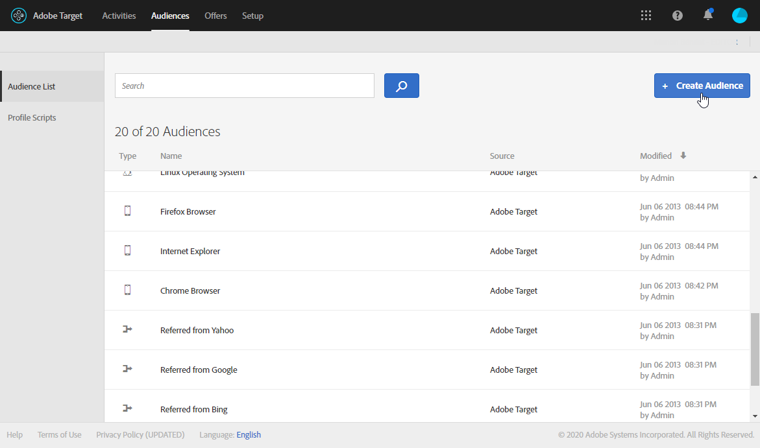Screen dimensions: 760x448
Task: Open the apps grid switcher
Action: [646, 16]
